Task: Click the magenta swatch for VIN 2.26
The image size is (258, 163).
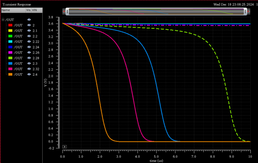Action: (x=10, y=53)
